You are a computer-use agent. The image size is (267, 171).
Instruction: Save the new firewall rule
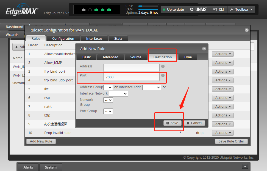click(x=172, y=123)
